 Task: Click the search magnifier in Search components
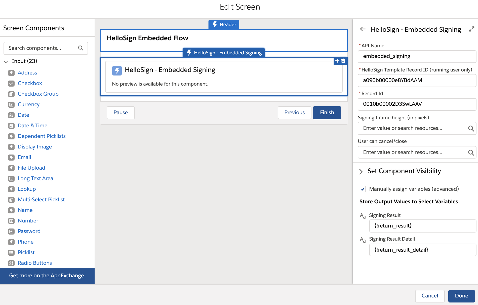81,48
